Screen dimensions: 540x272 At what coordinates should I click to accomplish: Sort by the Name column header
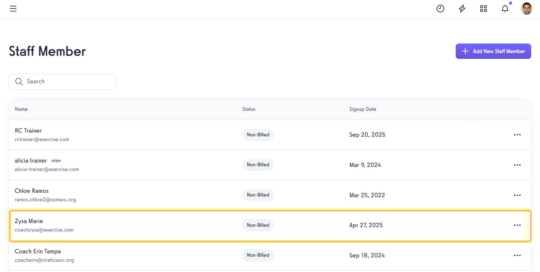(x=21, y=109)
